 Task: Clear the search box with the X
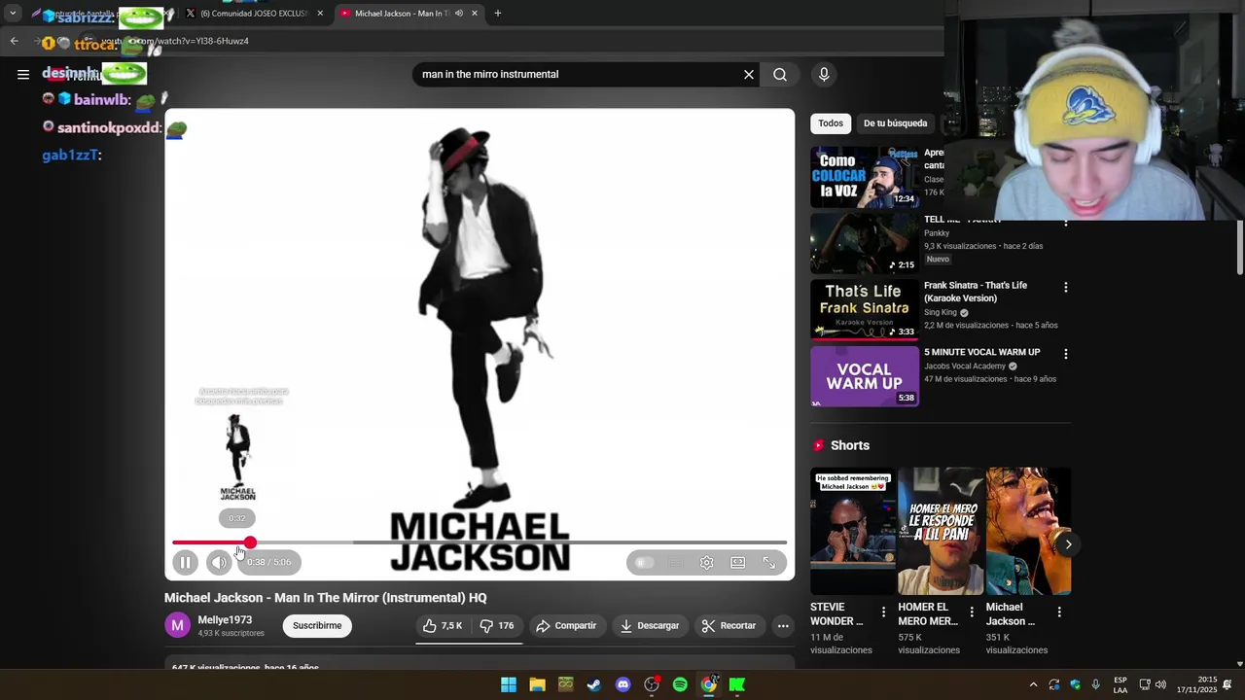click(749, 74)
